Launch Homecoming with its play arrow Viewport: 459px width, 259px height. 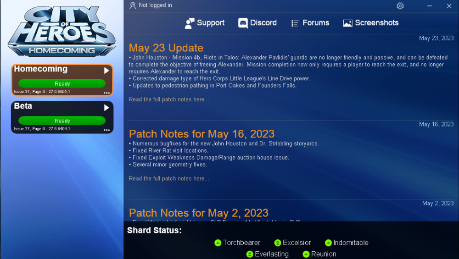coord(106,71)
